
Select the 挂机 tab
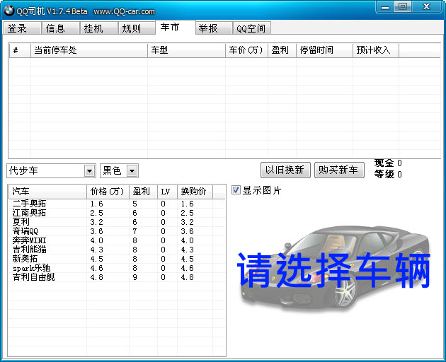tap(98, 28)
